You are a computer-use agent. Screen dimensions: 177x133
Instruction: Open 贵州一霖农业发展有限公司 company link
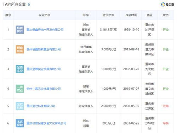(44, 89)
